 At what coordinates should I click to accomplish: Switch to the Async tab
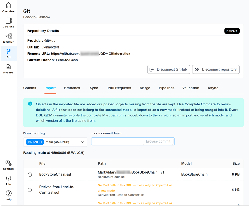pyautogui.click(x=213, y=88)
